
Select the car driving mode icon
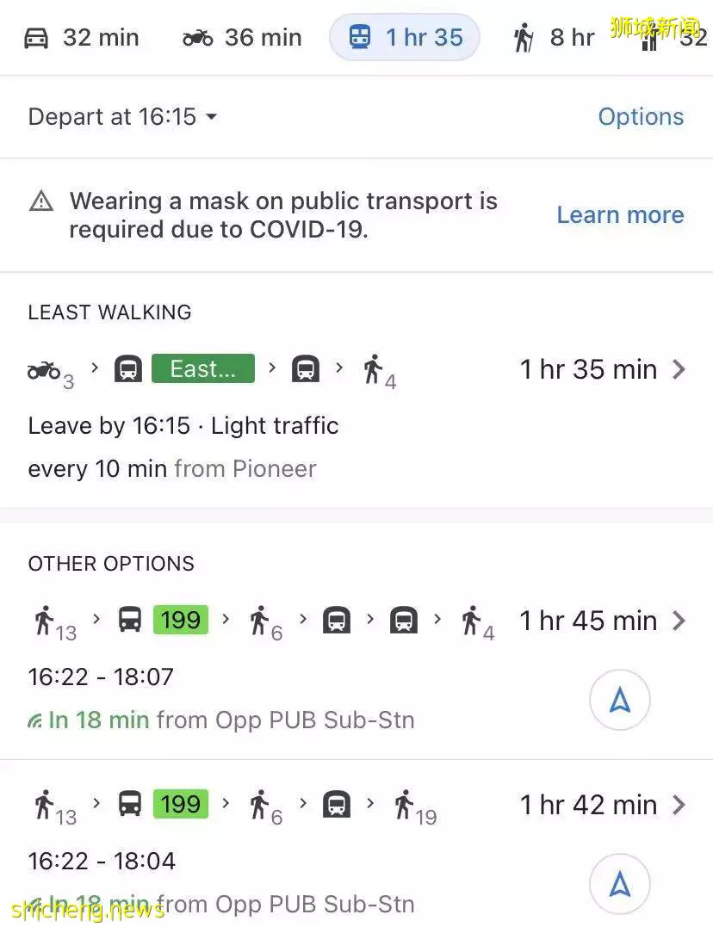(x=36, y=38)
